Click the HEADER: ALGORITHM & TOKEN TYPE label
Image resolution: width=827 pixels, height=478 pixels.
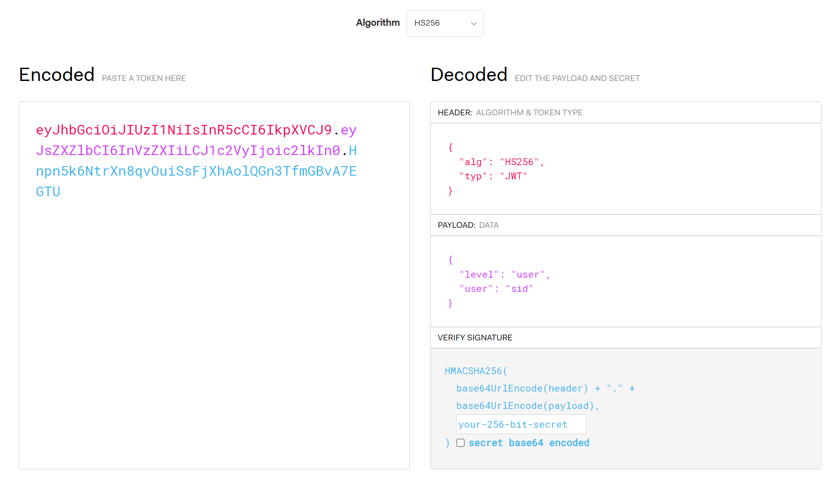coord(510,113)
